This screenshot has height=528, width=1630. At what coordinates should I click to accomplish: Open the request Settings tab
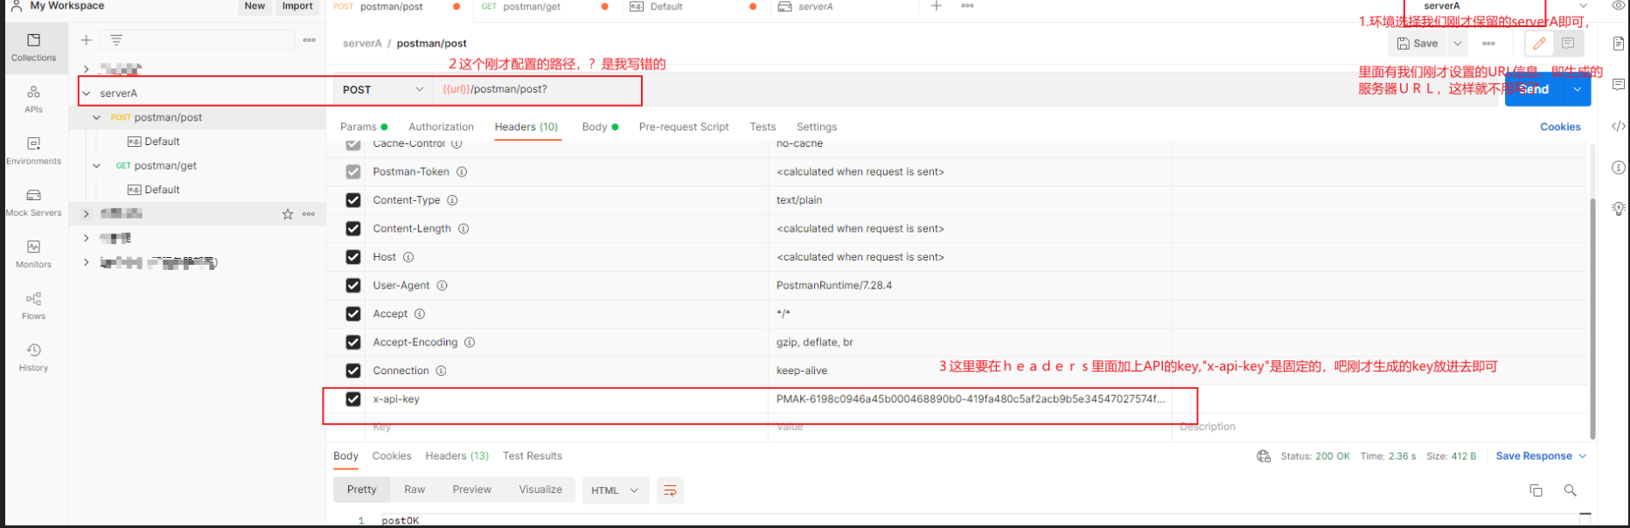pyautogui.click(x=817, y=127)
